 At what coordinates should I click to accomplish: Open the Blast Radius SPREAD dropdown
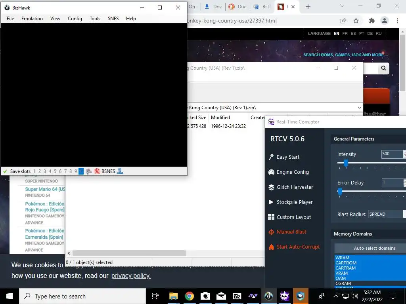(x=387, y=214)
